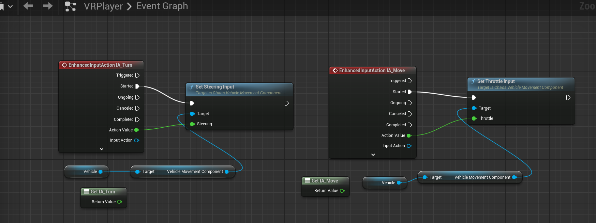This screenshot has height=223, width=596.
Task: Click IA_Turn Triggered exec pin
Action: click(137, 75)
